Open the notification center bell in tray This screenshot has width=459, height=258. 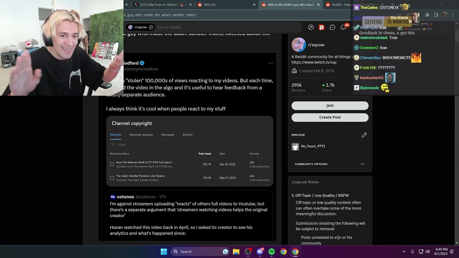(452, 252)
